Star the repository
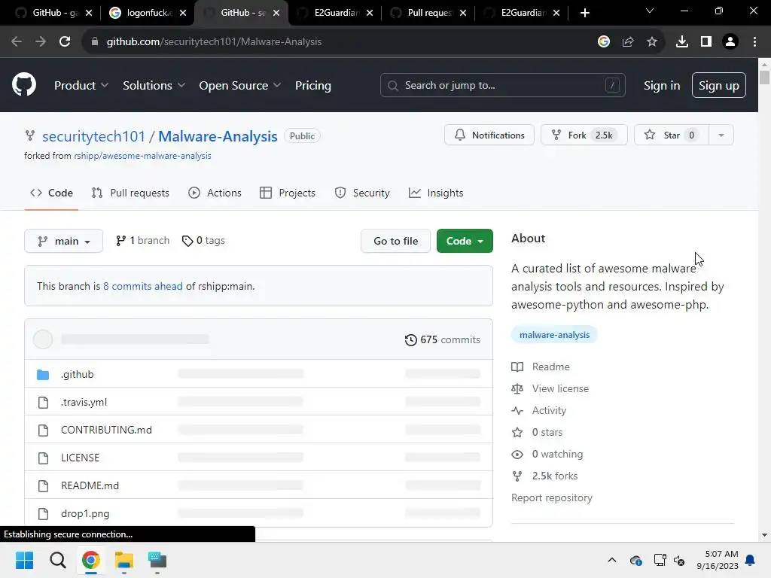This screenshot has width=771, height=578. 672,135
